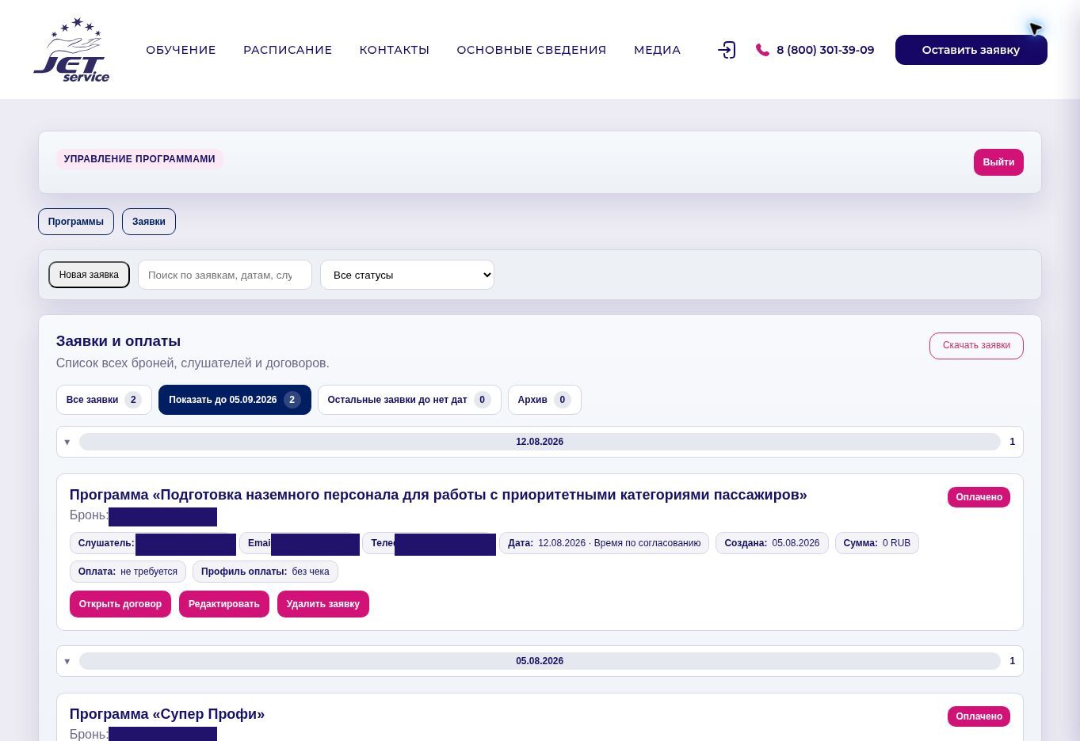Collapse the 05.08.2026 date group

click(540, 661)
